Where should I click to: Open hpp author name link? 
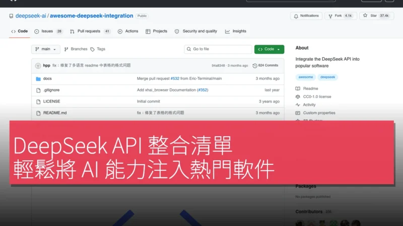(x=46, y=66)
